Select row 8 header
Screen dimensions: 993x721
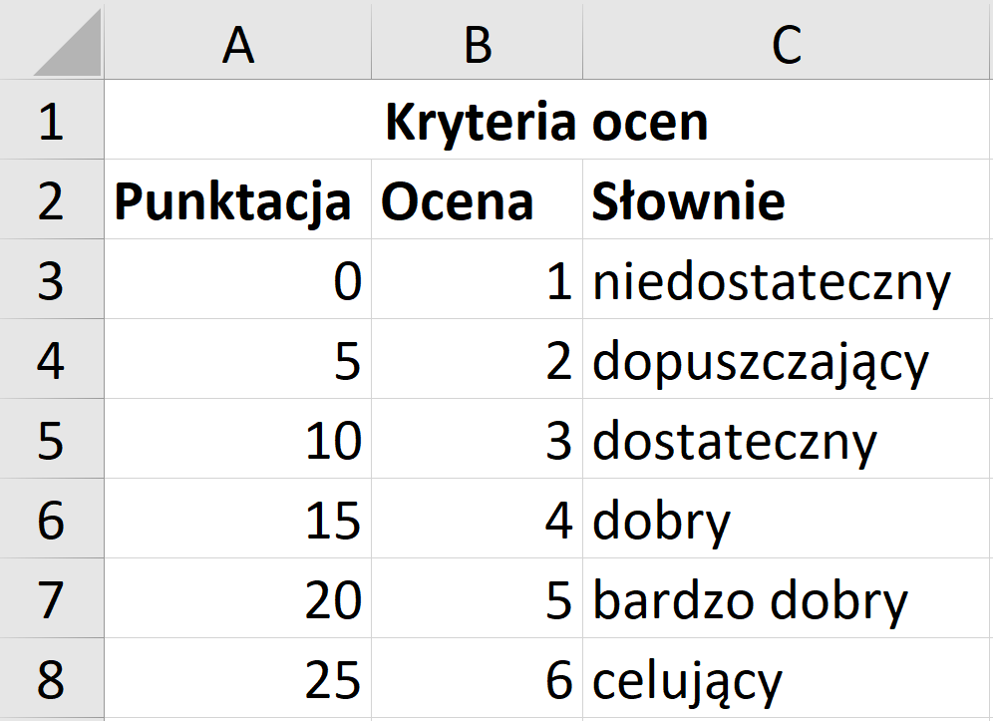52,678
